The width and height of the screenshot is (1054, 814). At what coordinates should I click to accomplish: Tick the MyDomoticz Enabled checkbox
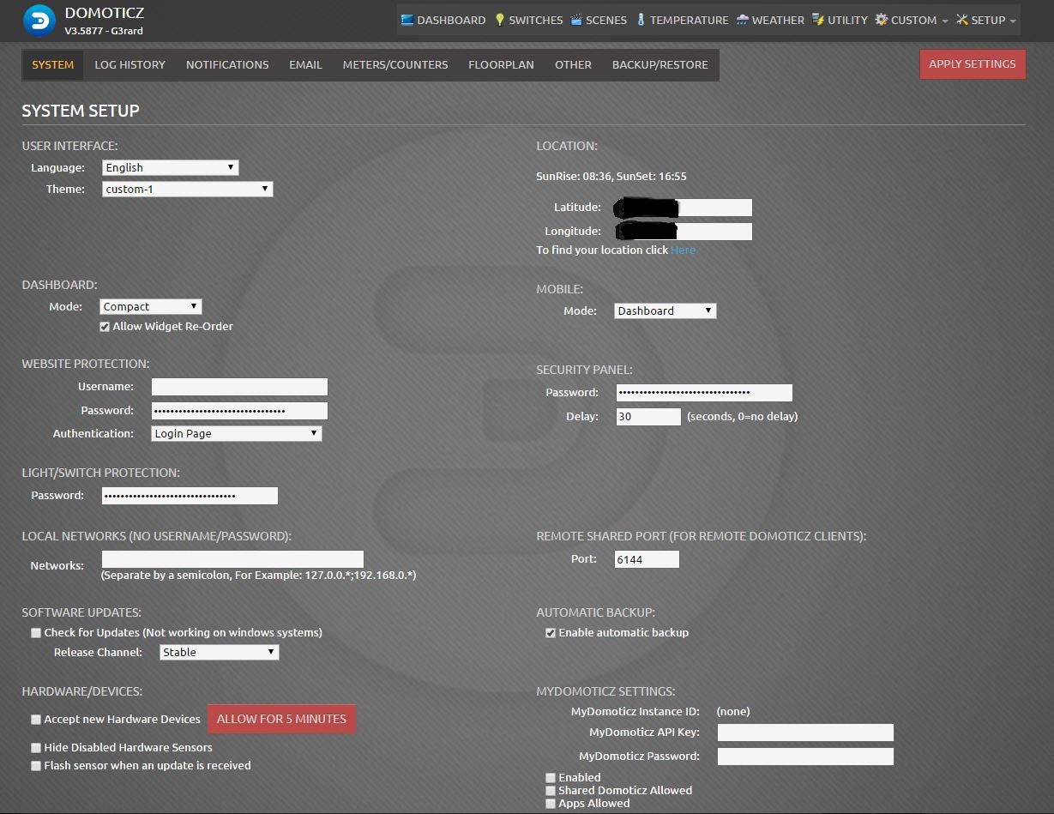click(x=551, y=778)
